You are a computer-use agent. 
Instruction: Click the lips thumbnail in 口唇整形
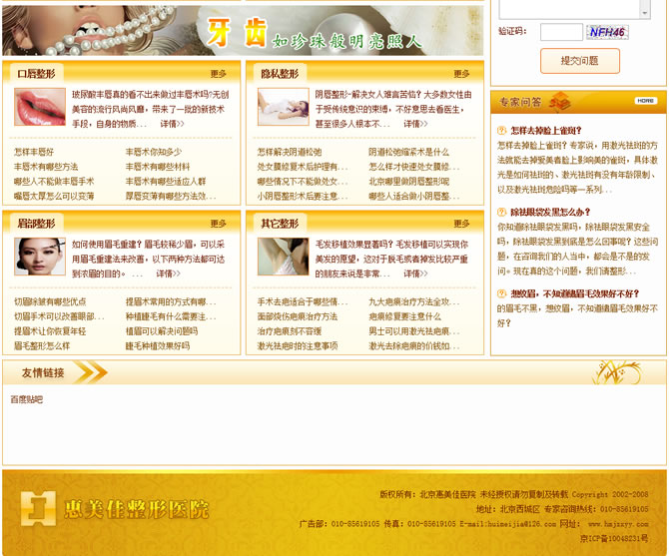click(40, 107)
